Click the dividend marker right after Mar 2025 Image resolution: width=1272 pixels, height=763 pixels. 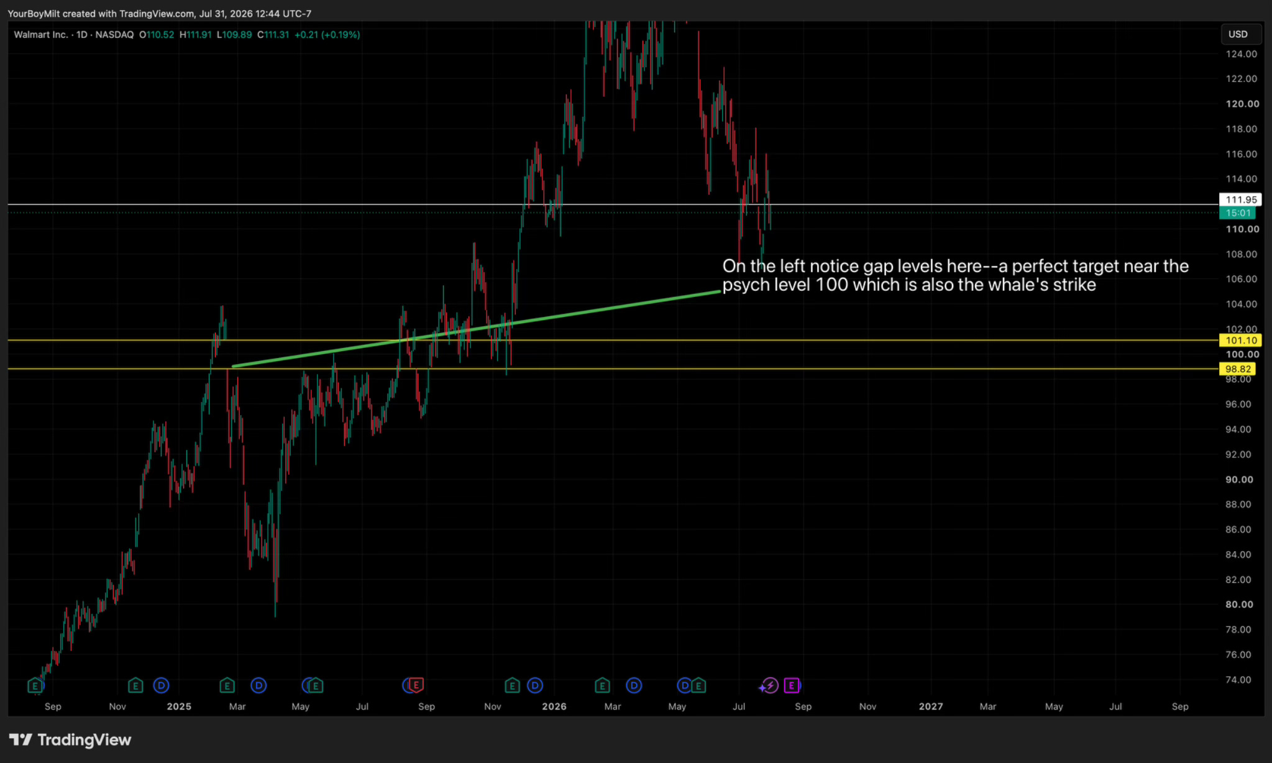pos(259,685)
